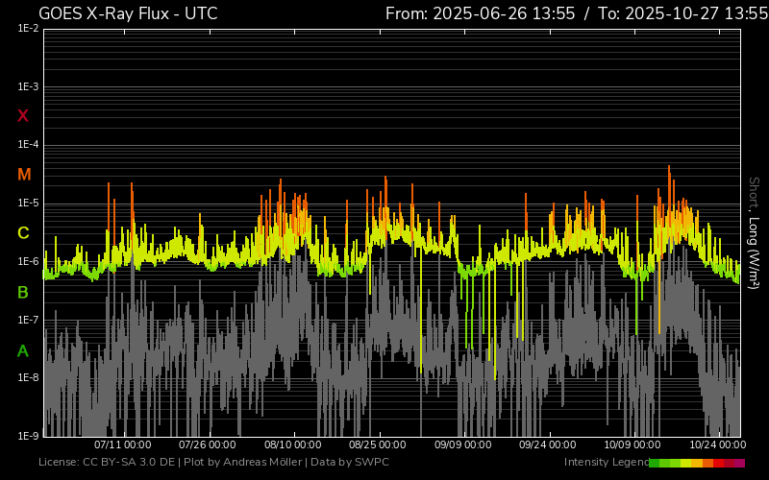Click the 09/09 00:00 time axis label
769x480 pixels.
coord(463,445)
